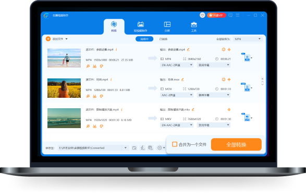
Task: Open scissors cut tool for 8.18 MB video
Action: [x=95, y=126]
